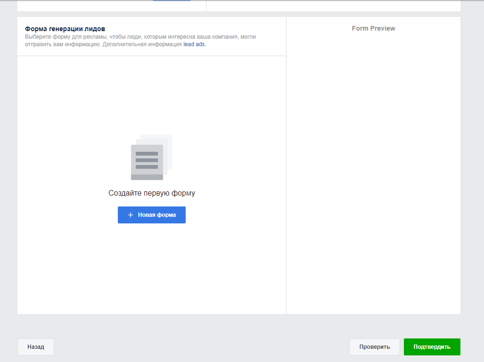Go back with the Назад button
Screen dimensions: 484x362
(36, 347)
